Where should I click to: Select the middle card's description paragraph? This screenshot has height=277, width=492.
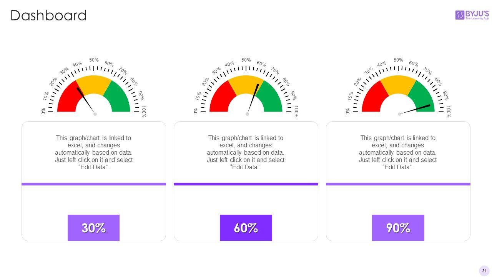click(246, 152)
